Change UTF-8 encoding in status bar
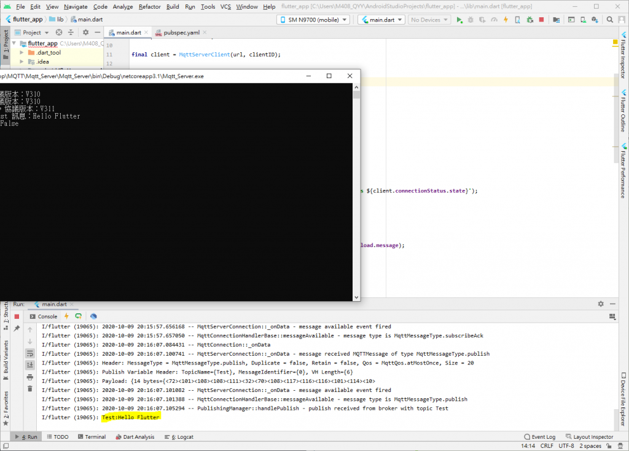This screenshot has width=629, height=451. pyautogui.click(x=566, y=446)
